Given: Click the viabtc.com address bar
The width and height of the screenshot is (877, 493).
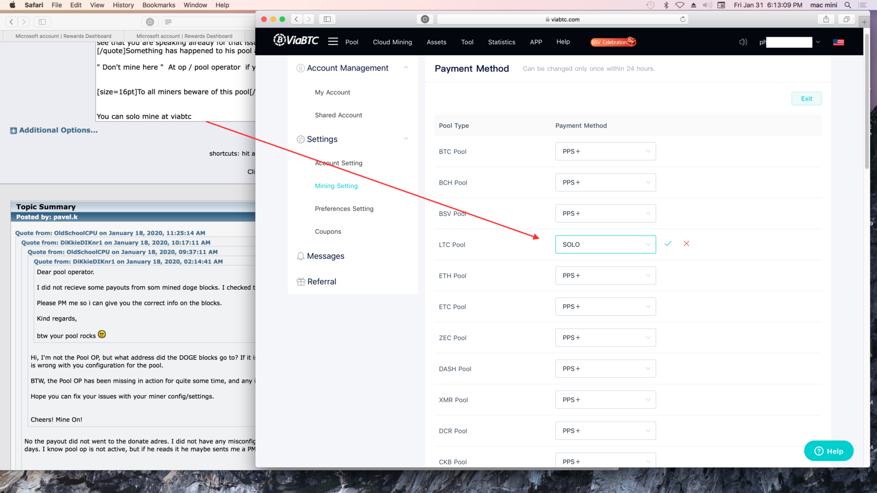Looking at the screenshot, I should tap(562, 19).
